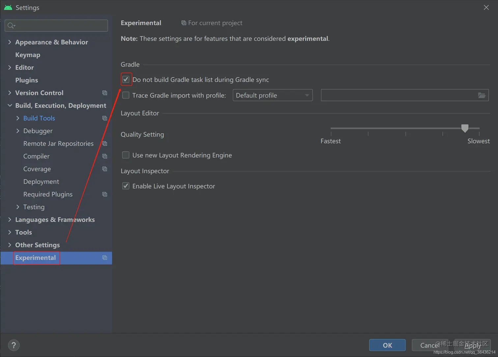Click project-level icon beside Remote Jar Repositories

point(105,144)
